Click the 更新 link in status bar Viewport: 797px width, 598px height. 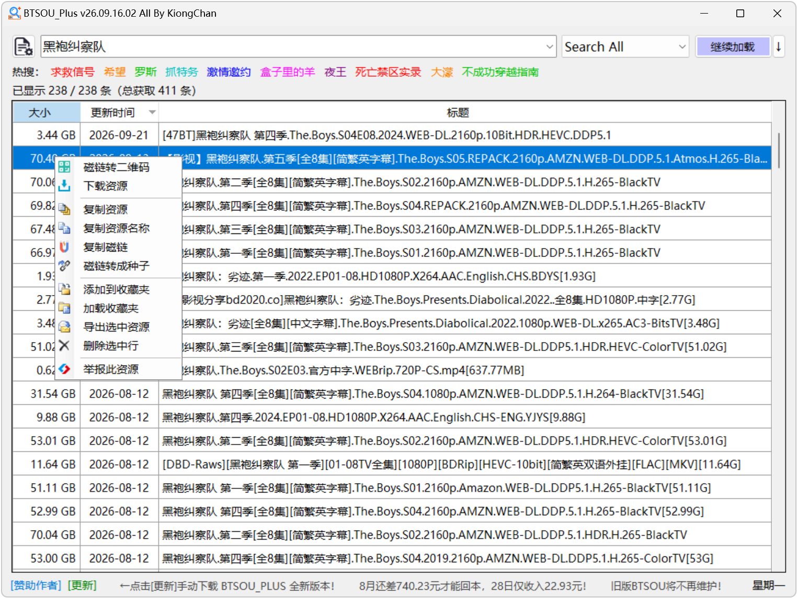click(82, 585)
